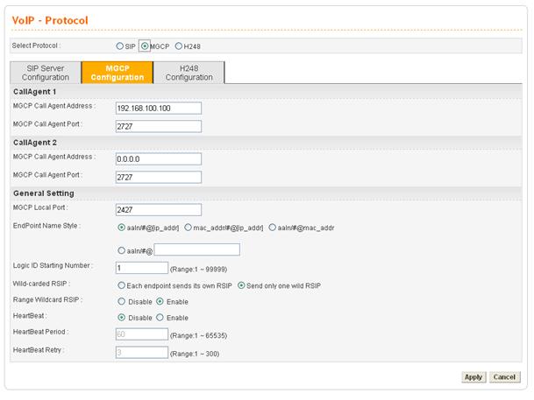Screen dimensions: 534x400
Task: Click CallAgent 1 MGCP Call Agent Address field
Action: (x=158, y=108)
